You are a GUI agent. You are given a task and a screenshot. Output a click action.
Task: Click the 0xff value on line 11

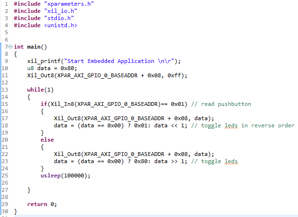pos(174,75)
